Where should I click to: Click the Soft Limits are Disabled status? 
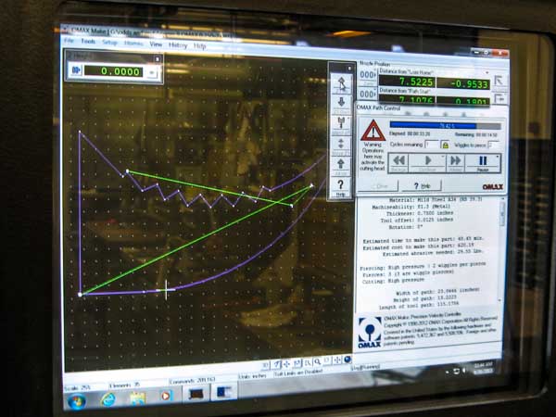297,373
